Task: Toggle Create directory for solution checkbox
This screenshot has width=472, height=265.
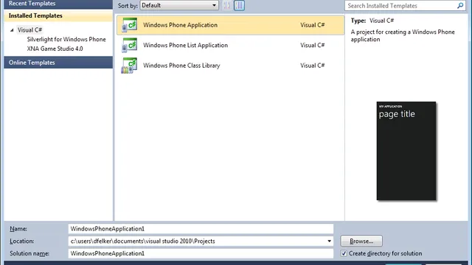Action: [x=344, y=253]
